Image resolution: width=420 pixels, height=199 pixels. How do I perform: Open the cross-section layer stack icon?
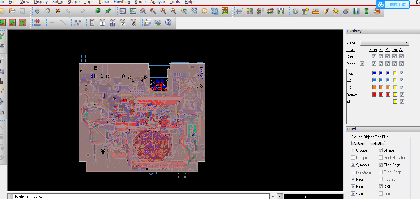pyautogui.click(x=270, y=11)
